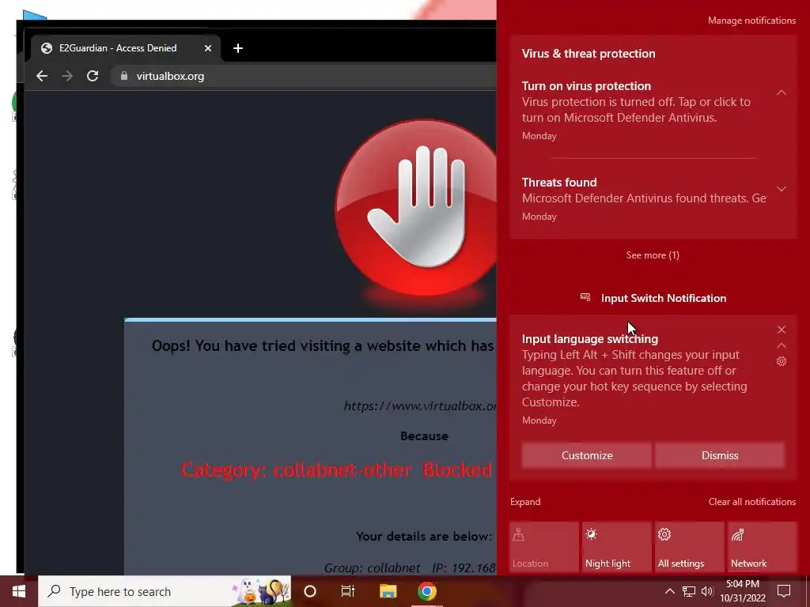The height and width of the screenshot is (607, 810).
Task: Open Cortana circle icon on taskbar
Action: (x=310, y=591)
